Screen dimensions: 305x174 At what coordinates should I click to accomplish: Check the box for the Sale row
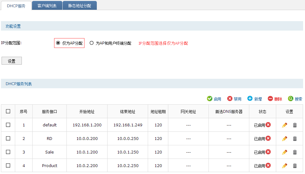tap(8, 152)
